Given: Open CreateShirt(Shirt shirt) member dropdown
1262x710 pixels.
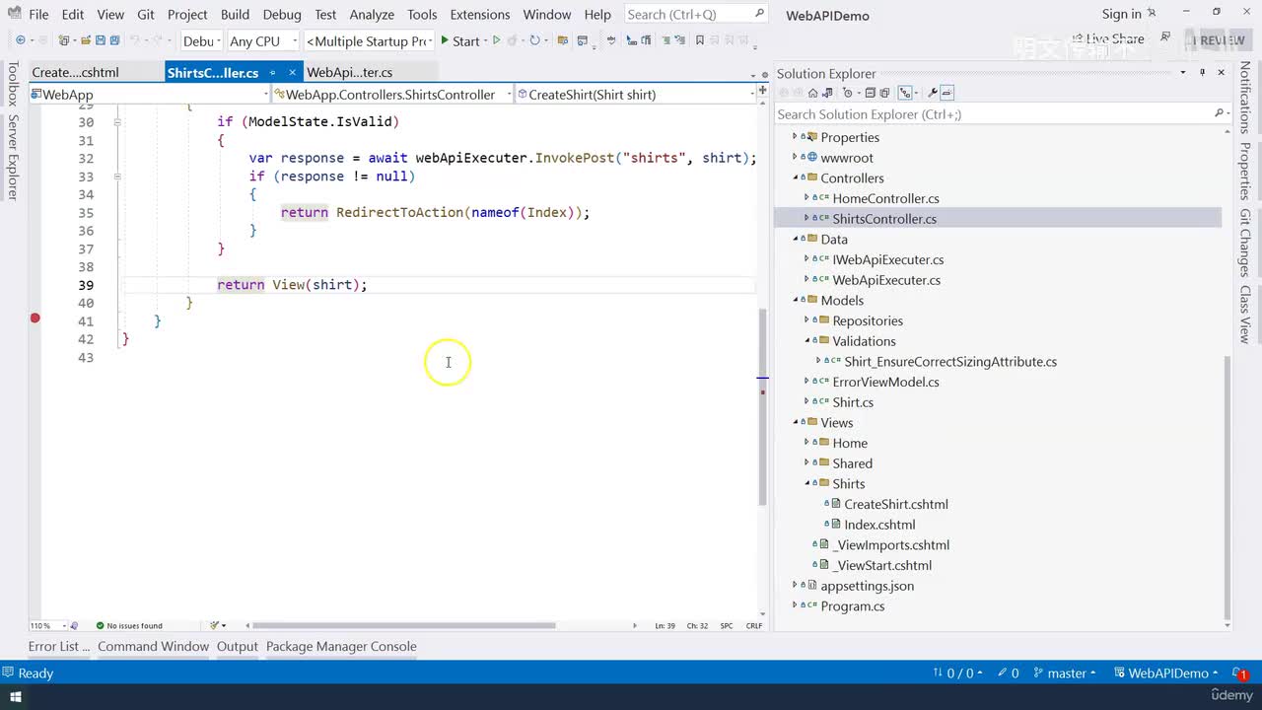Looking at the screenshot, I should (x=636, y=95).
